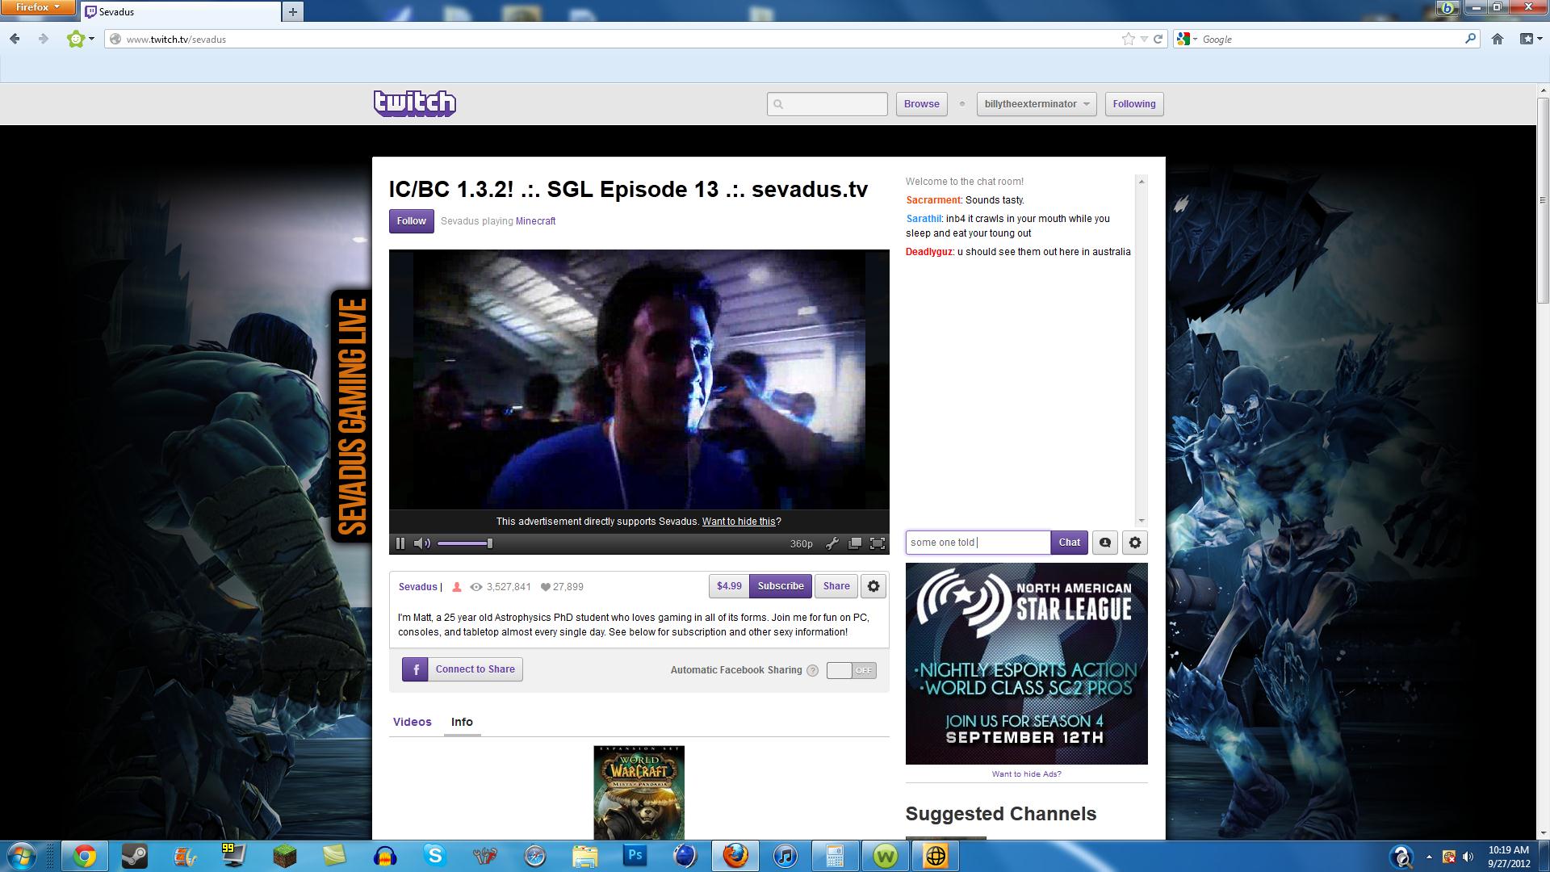This screenshot has width=1550, height=872.
Task: Launch Google Chrome from the taskbar
Action: click(x=84, y=856)
